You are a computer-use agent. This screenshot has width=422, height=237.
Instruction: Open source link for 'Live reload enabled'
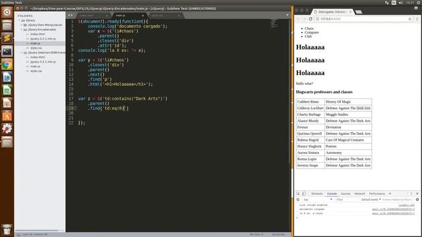click(x=406, y=205)
